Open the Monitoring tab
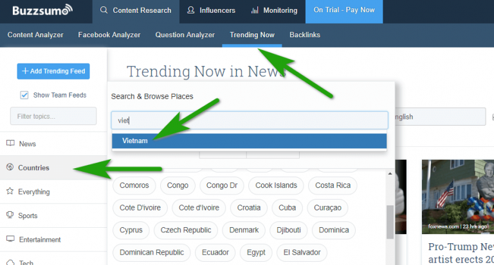Viewport: 494px width, 265px height. pos(274,10)
